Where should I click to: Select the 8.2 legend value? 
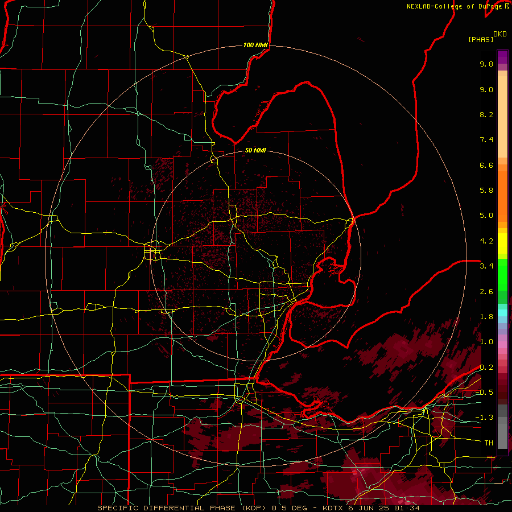point(486,114)
